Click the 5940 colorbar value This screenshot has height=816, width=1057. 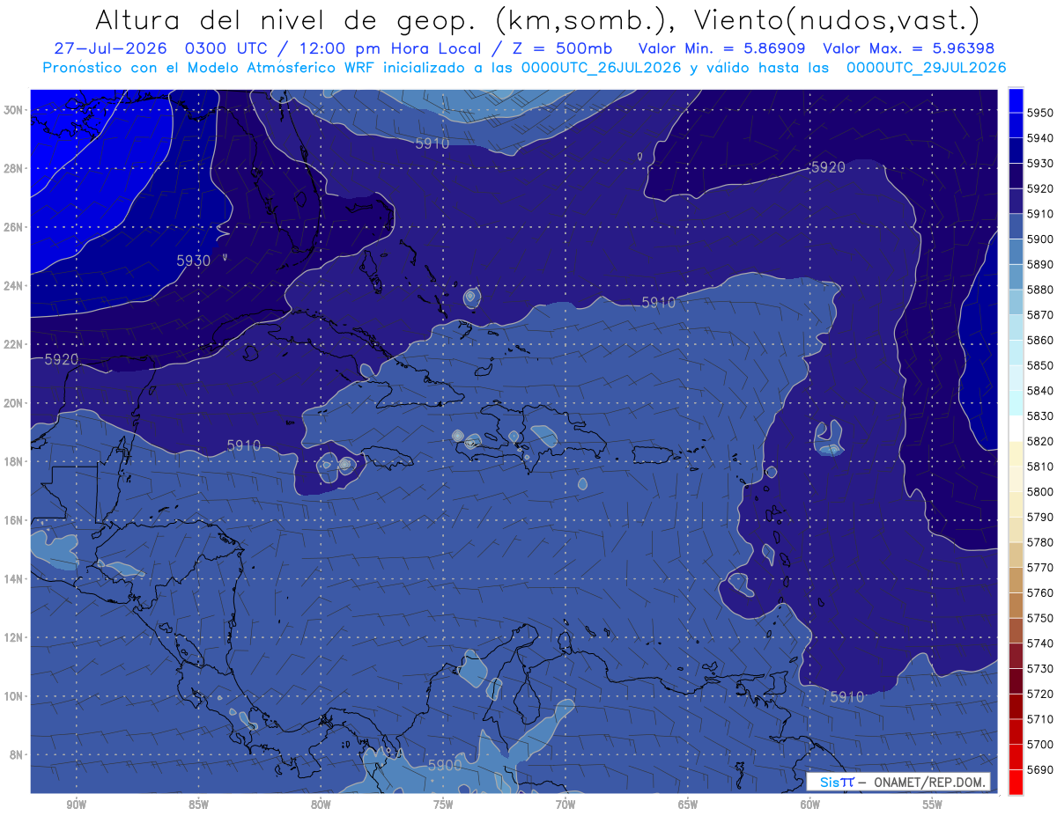[x=1039, y=138]
